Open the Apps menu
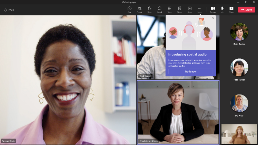The width and height of the screenshot is (258, 145). 190,9
